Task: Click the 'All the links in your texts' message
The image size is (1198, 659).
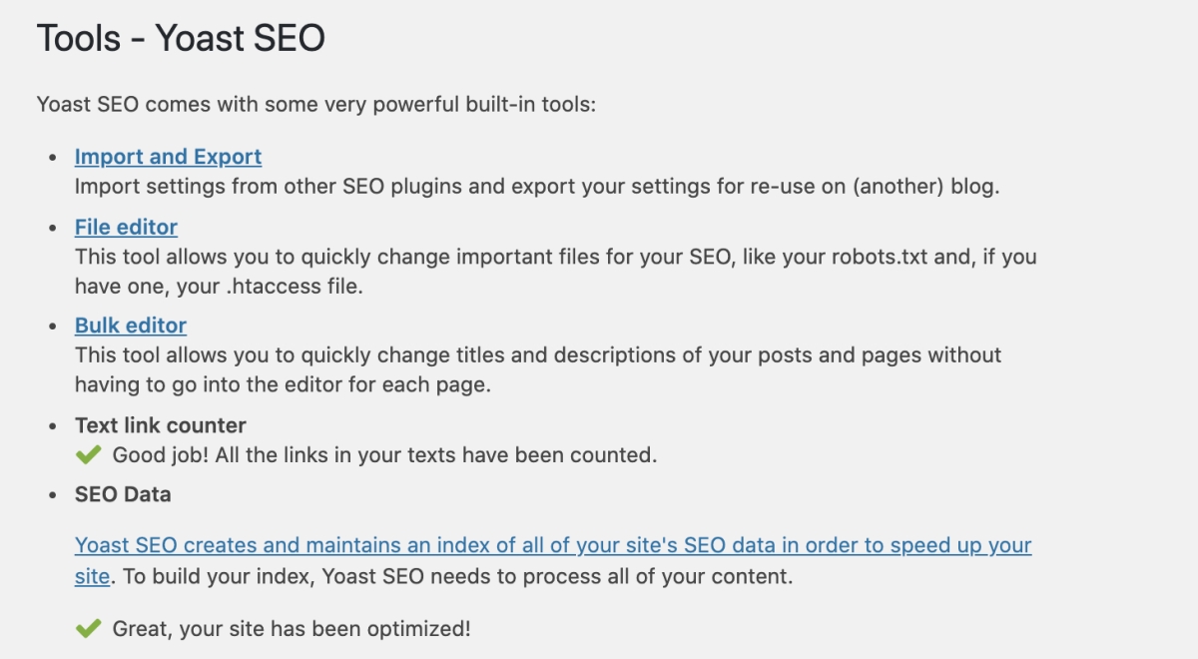Action: (x=384, y=455)
